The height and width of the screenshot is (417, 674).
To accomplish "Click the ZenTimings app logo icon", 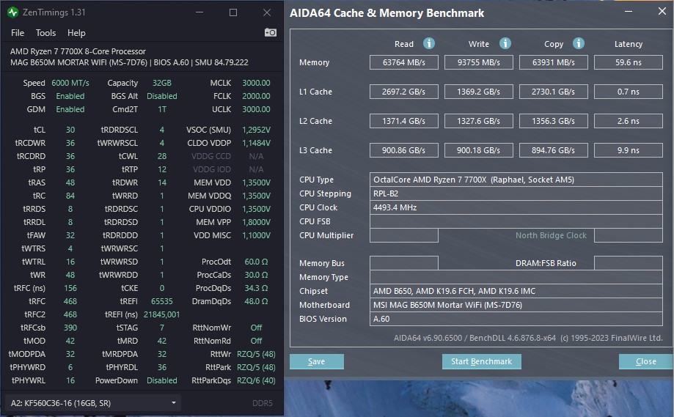I will pyautogui.click(x=13, y=12).
